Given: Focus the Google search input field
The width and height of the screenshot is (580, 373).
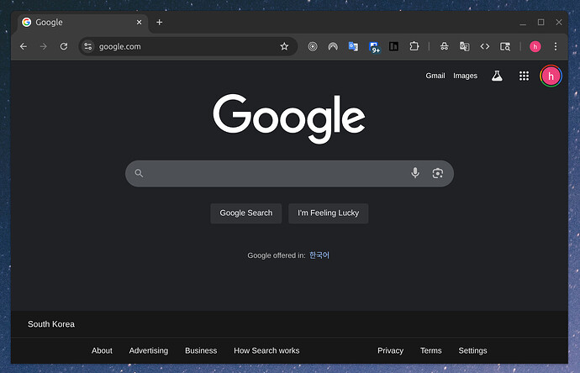Looking at the screenshot, I should point(289,173).
